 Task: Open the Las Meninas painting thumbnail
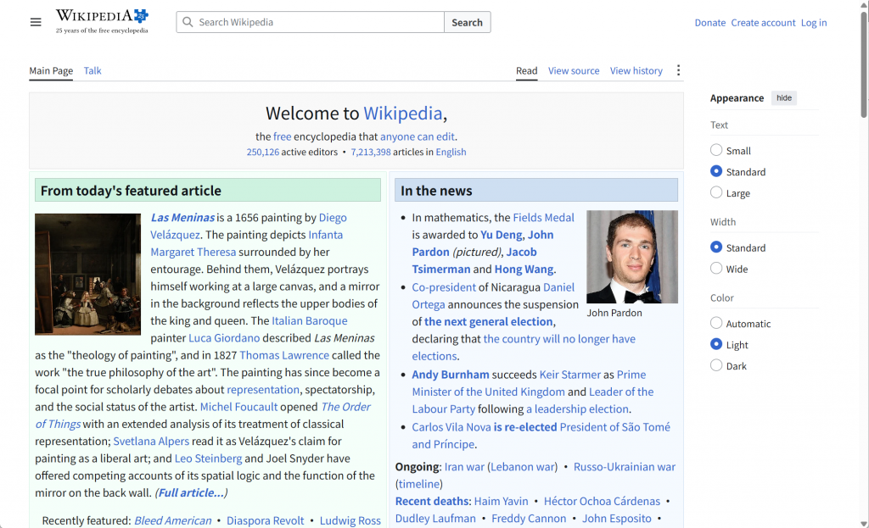[87, 274]
